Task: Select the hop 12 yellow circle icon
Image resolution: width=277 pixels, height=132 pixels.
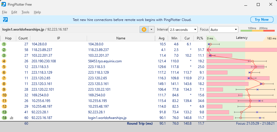Action: click(x=4, y=107)
